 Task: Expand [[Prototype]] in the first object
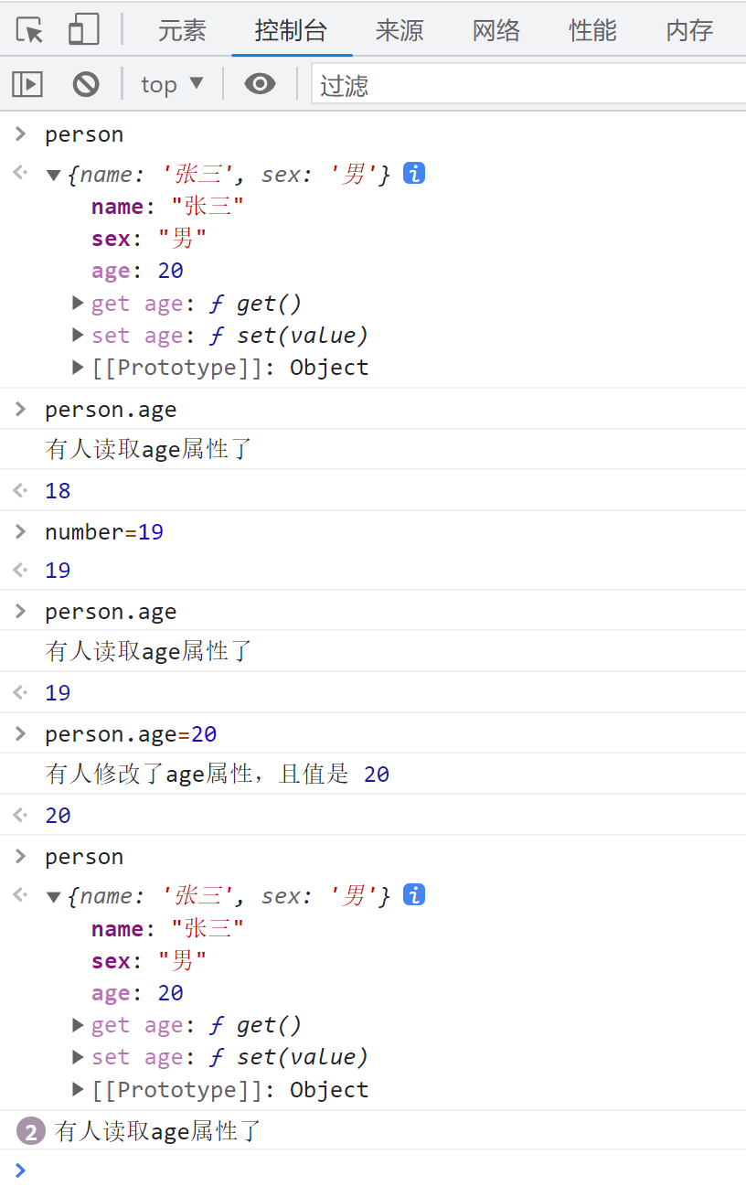(x=79, y=367)
